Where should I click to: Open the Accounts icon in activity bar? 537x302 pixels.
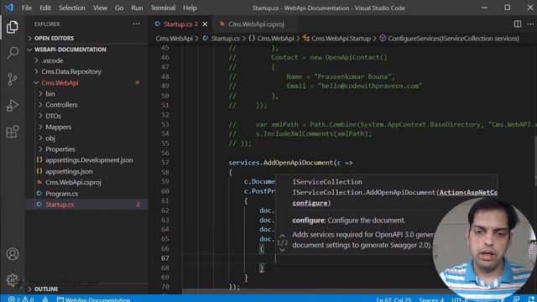coord(13,254)
